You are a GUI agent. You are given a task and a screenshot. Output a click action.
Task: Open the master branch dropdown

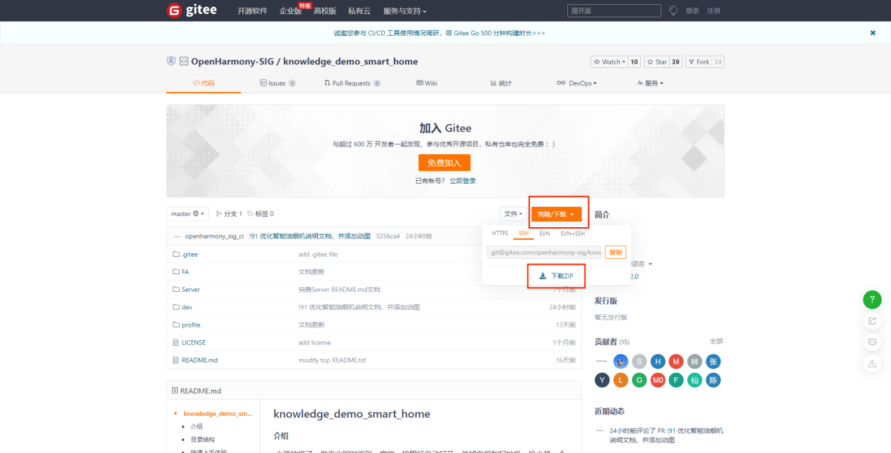click(187, 214)
